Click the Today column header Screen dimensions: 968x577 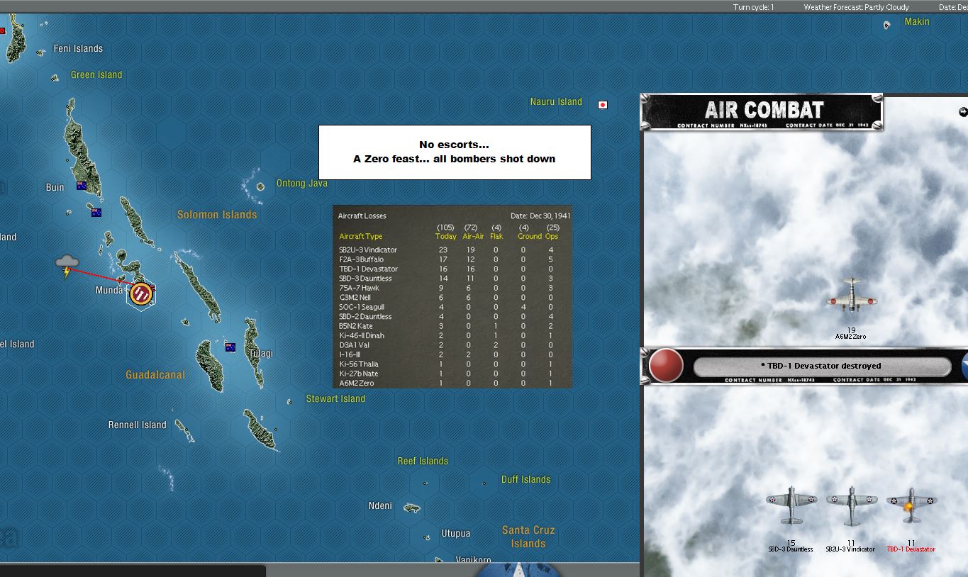[x=446, y=236]
